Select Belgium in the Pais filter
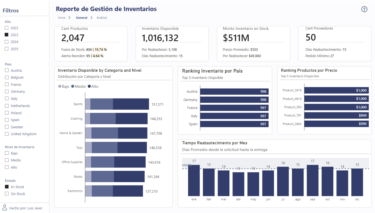Viewport: 375px width, 213px height. pos(7,78)
